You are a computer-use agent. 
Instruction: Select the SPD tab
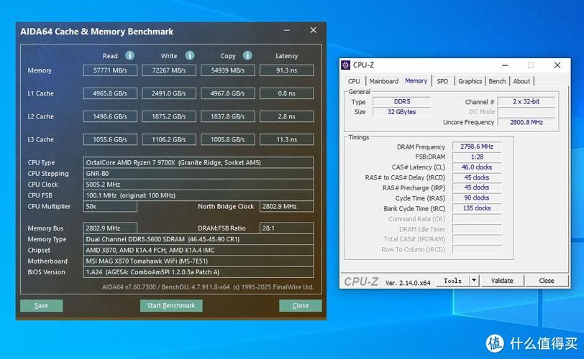pos(442,81)
